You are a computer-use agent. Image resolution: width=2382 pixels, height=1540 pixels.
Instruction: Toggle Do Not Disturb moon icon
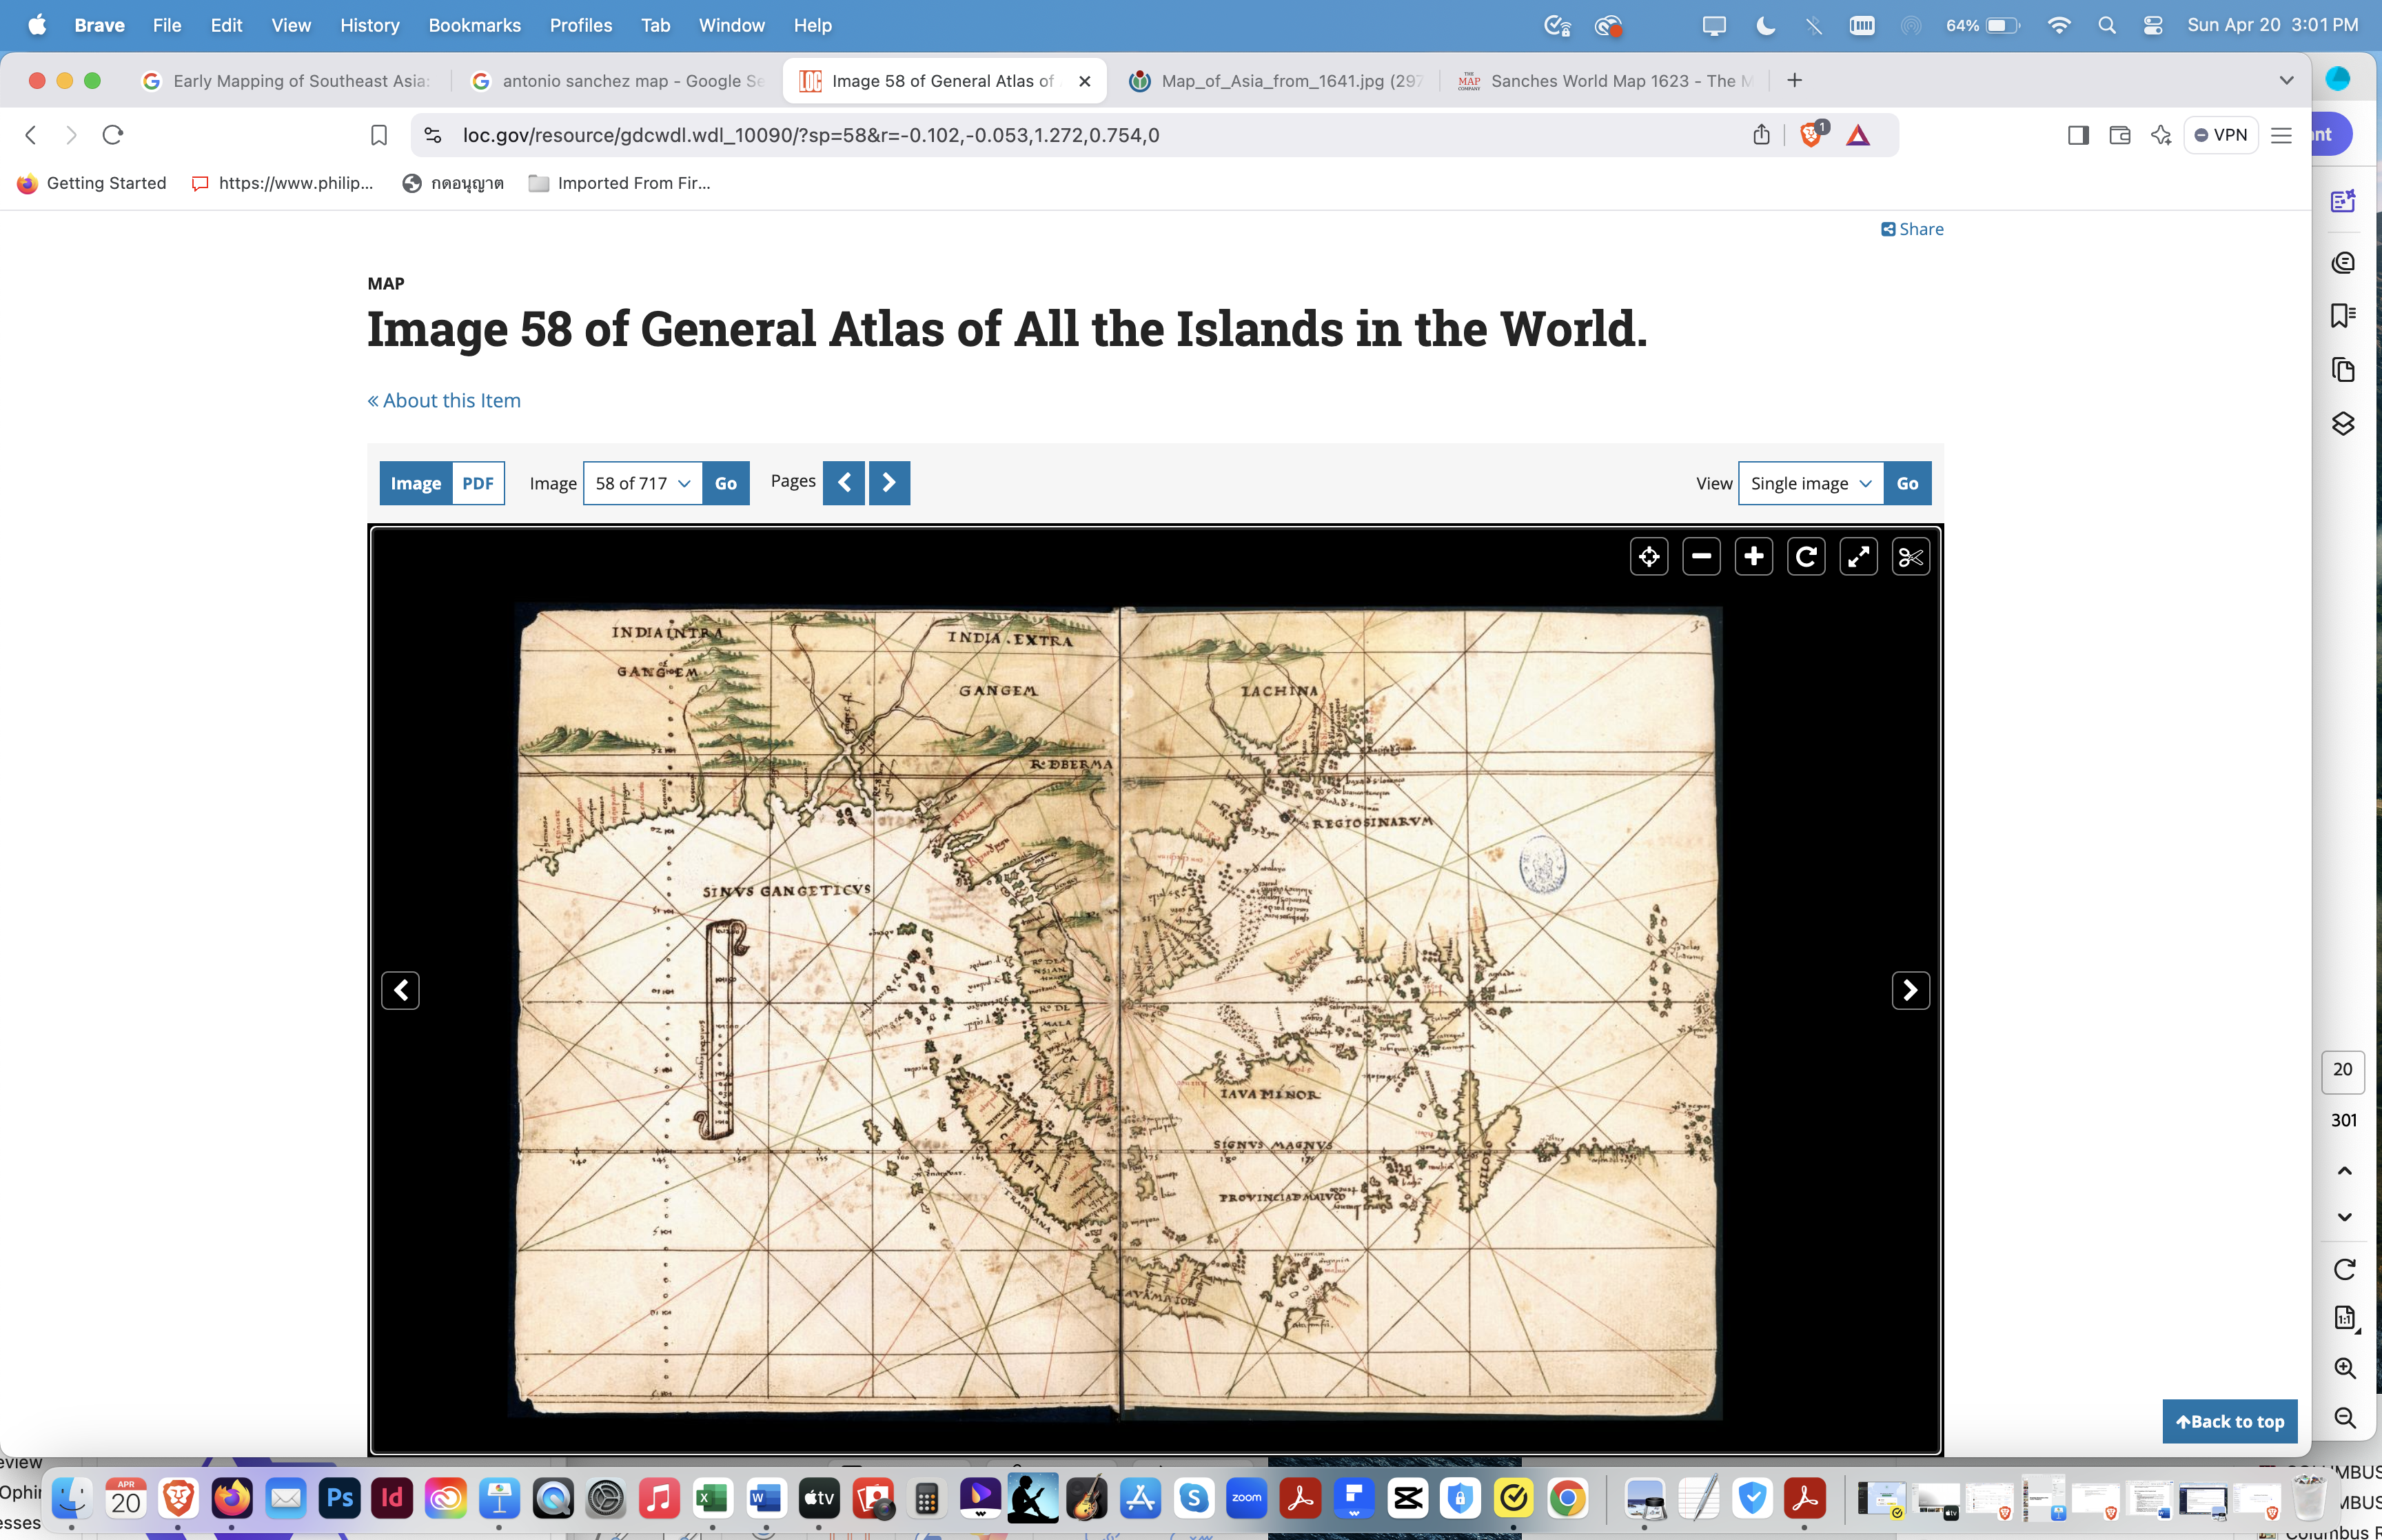point(1765,25)
